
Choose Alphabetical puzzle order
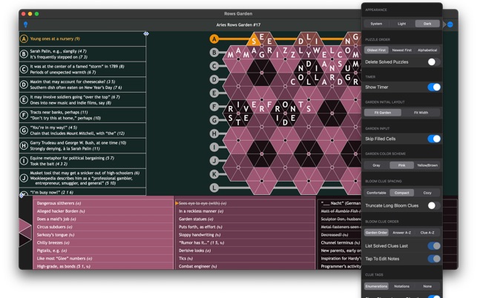(427, 50)
